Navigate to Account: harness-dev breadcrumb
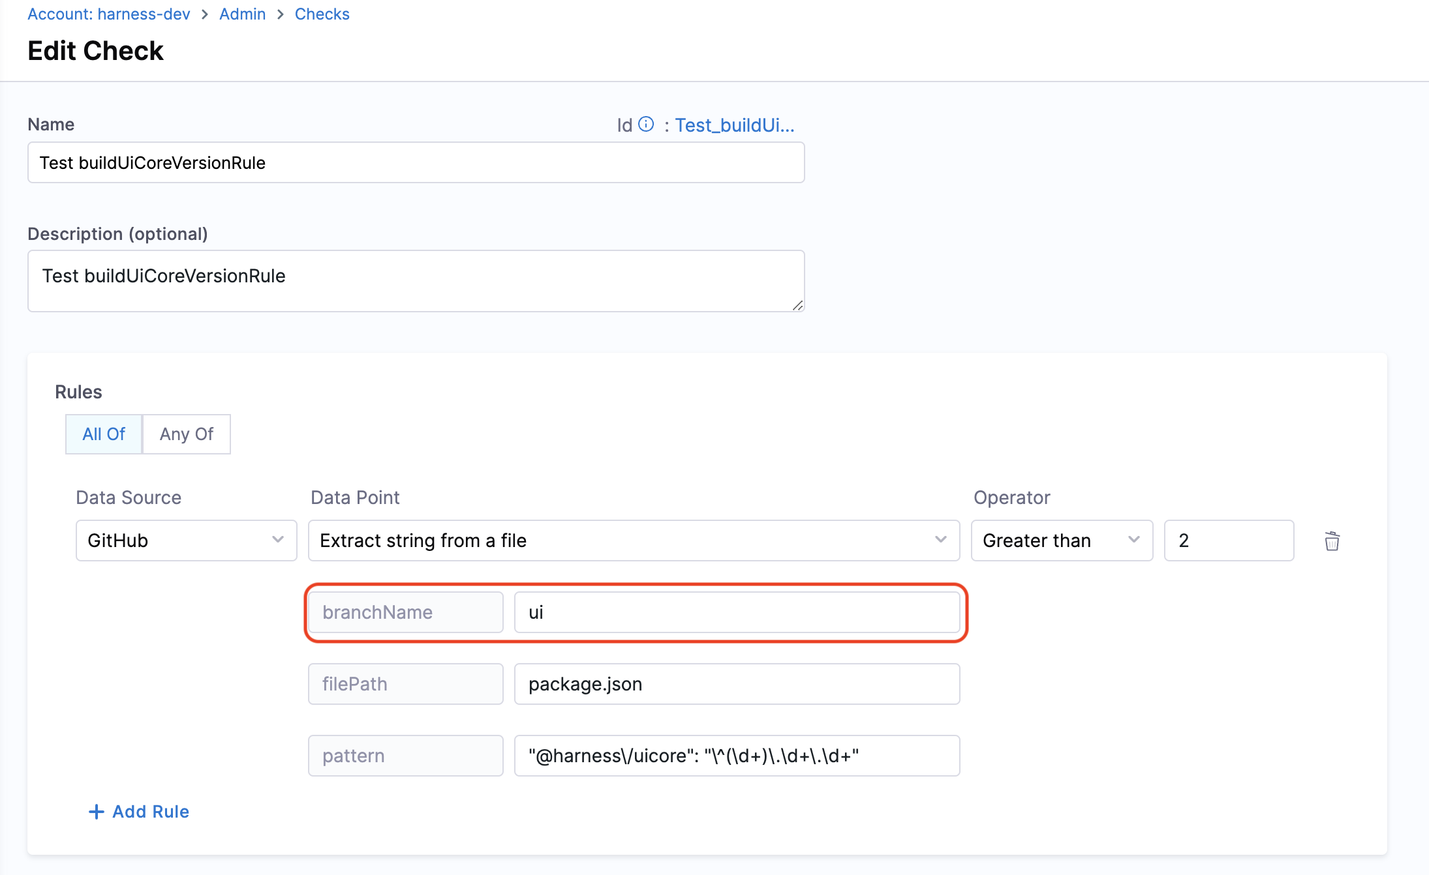1429x875 pixels. point(108,14)
